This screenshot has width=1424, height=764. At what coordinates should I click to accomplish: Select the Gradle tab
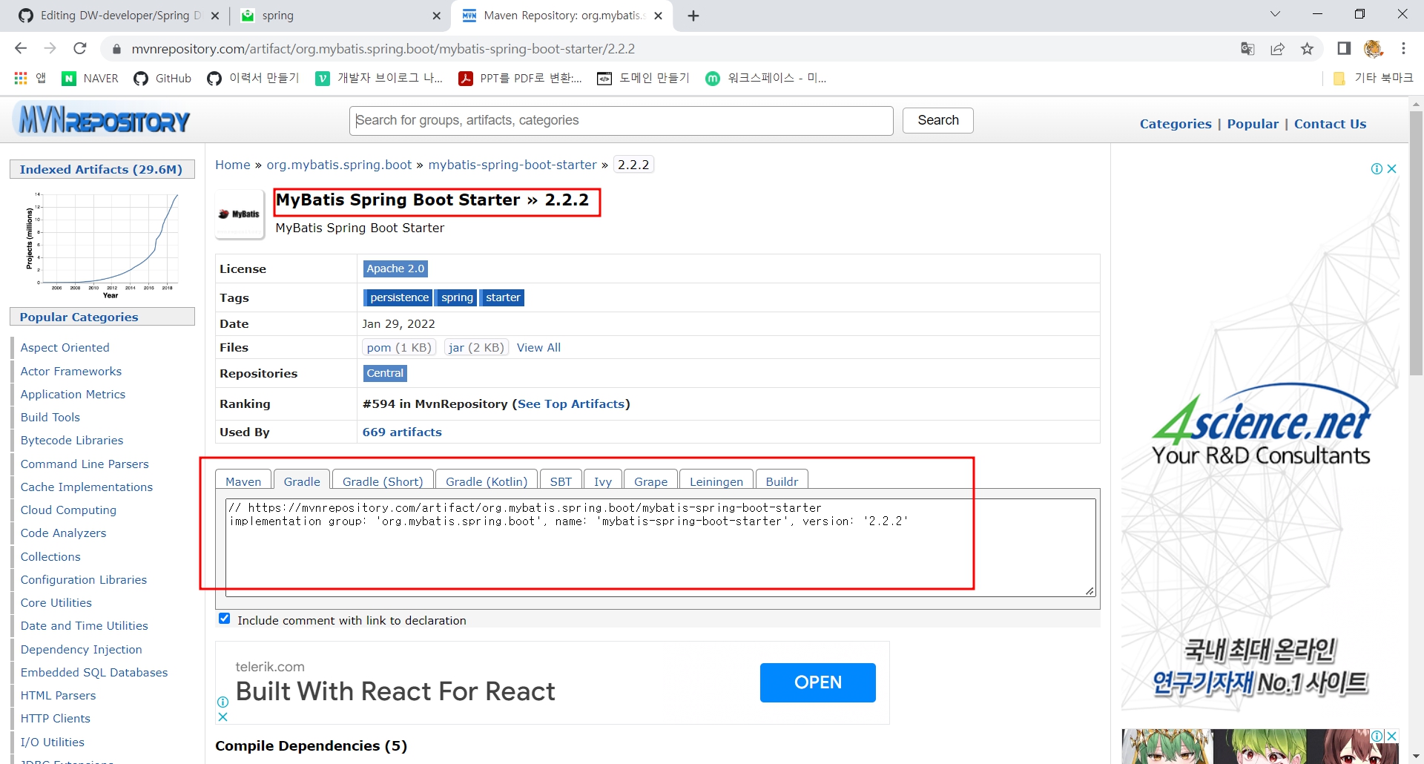(302, 481)
